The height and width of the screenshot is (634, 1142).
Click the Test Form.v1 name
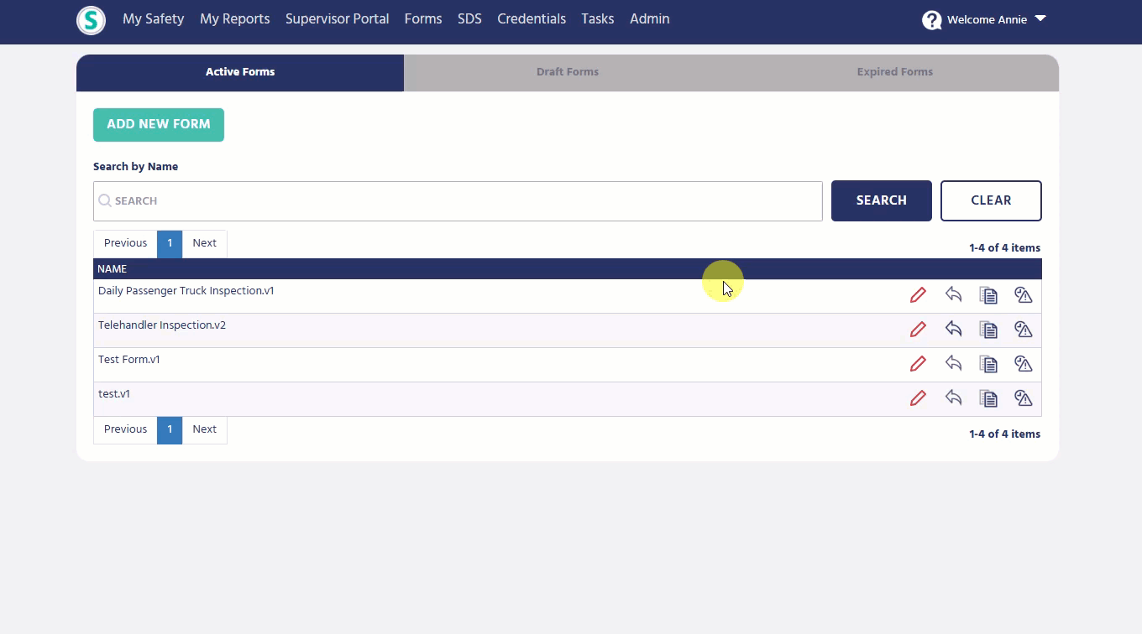[x=129, y=360]
